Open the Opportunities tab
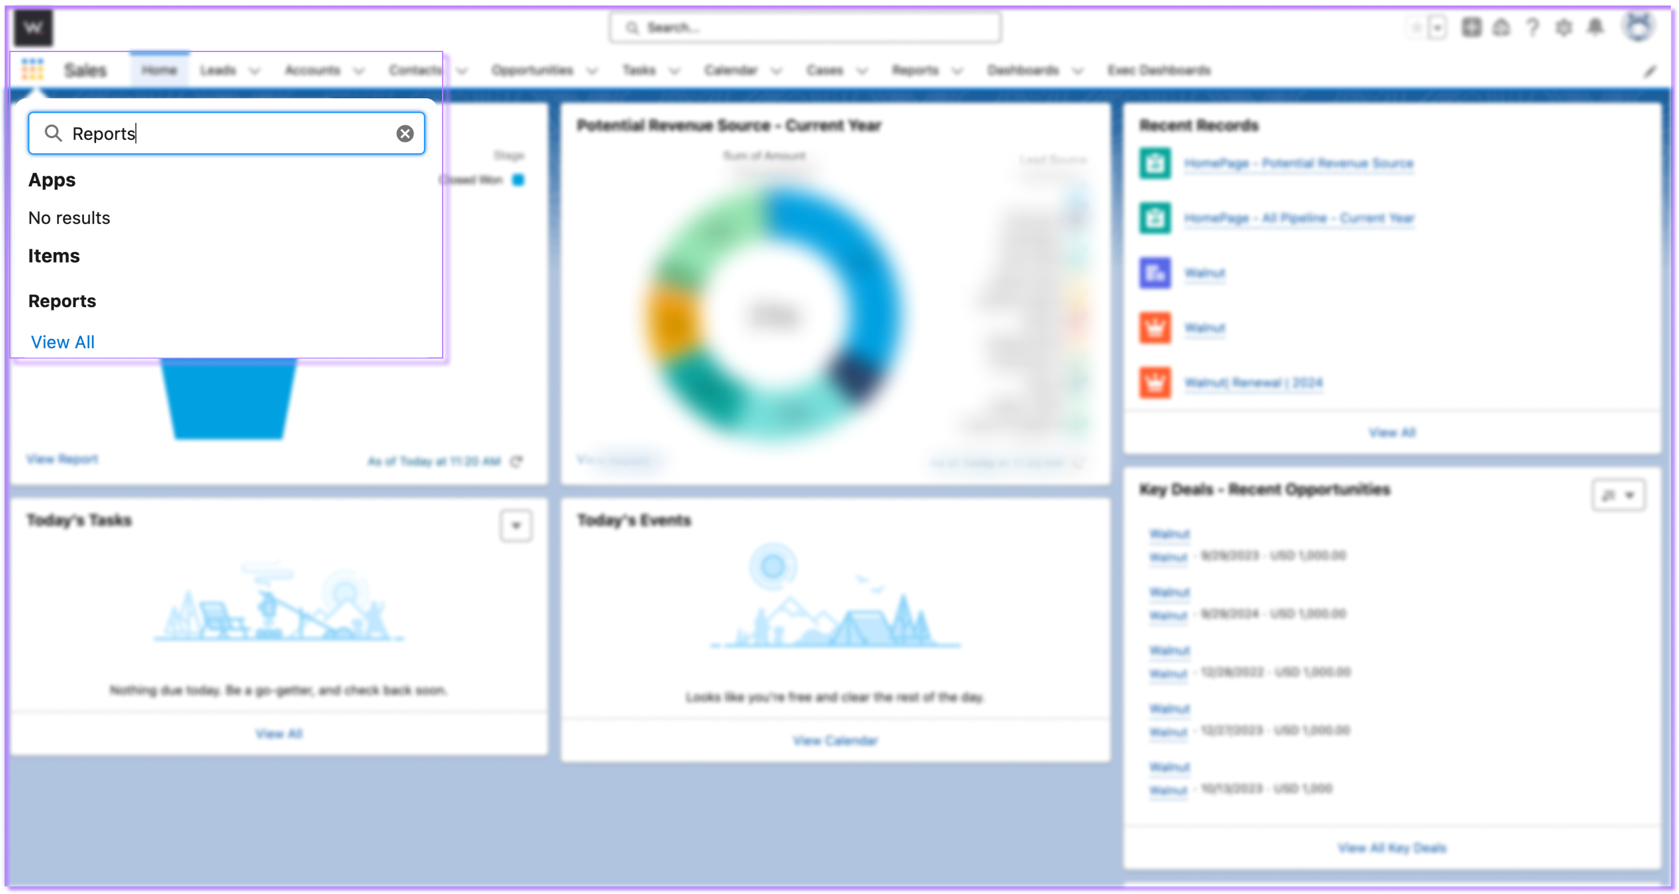This screenshot has height=894, width=1679. click(x=532, y=70)
